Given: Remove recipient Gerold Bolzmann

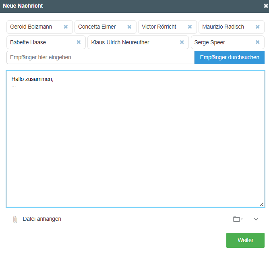Looking at the screenshot, I should (66, 27).
